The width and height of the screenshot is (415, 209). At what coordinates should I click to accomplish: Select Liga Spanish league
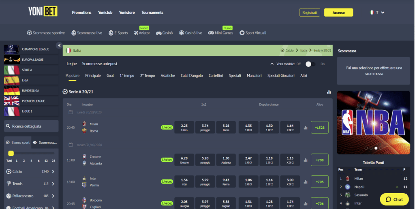coord(31,80)
